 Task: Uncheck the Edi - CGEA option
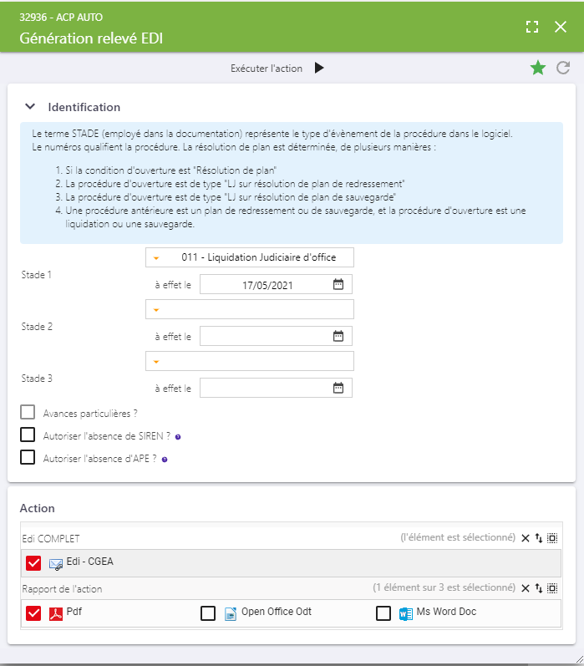33,563
